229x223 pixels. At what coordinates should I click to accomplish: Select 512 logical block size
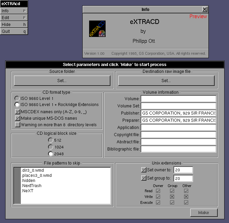click(50, 140)
